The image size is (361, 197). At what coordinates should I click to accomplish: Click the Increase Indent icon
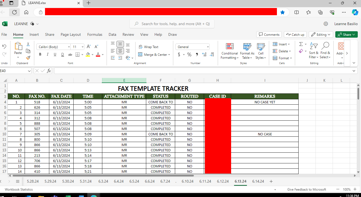pos(120,58)
